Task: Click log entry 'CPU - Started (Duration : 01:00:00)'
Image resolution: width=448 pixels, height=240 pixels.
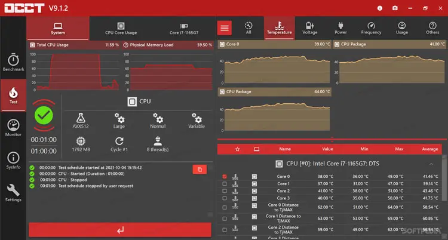Action: point(91,174)
